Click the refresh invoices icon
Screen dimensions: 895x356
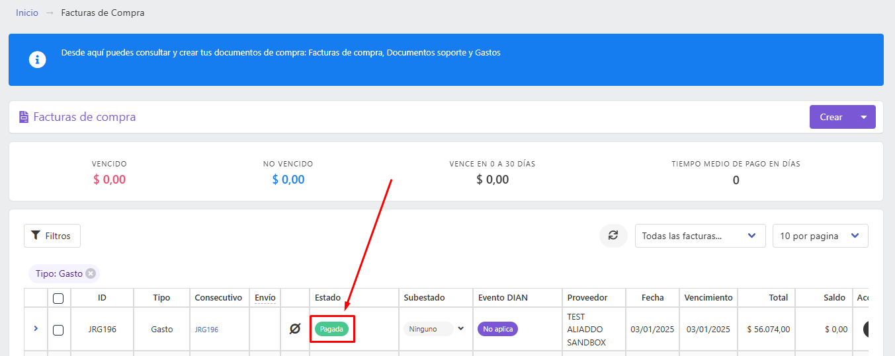[x=613, y=236]
